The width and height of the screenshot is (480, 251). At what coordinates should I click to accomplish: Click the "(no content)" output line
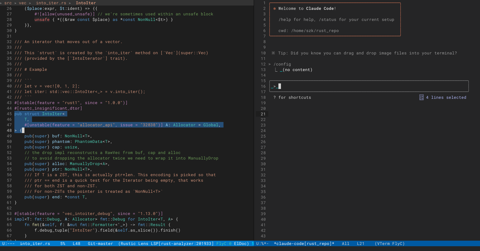click(297, 70)
